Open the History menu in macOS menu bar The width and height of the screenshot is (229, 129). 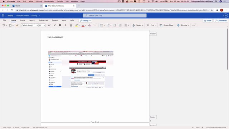39,1
